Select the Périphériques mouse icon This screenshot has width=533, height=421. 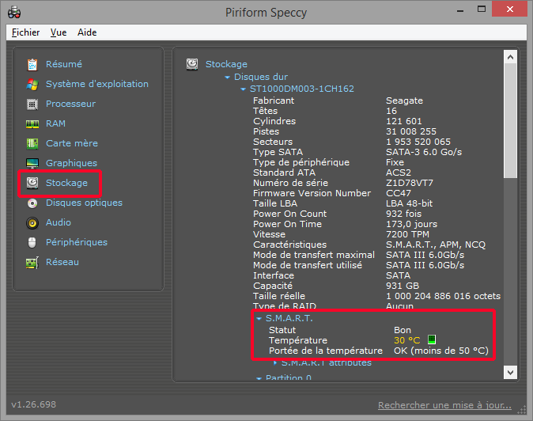32,242
